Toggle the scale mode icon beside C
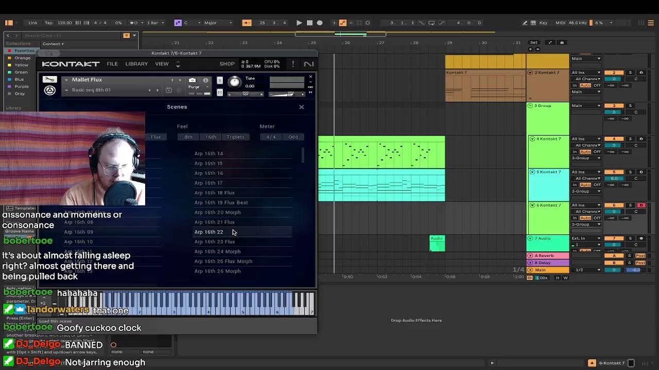Viewport: 659px width, 370px height. pyautogui.click(x=178, y=23)
